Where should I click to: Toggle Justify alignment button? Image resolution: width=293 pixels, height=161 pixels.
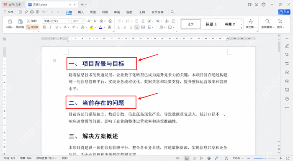click(137, 27)
